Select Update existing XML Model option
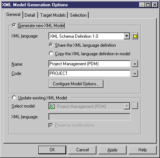 pos(14,98)
